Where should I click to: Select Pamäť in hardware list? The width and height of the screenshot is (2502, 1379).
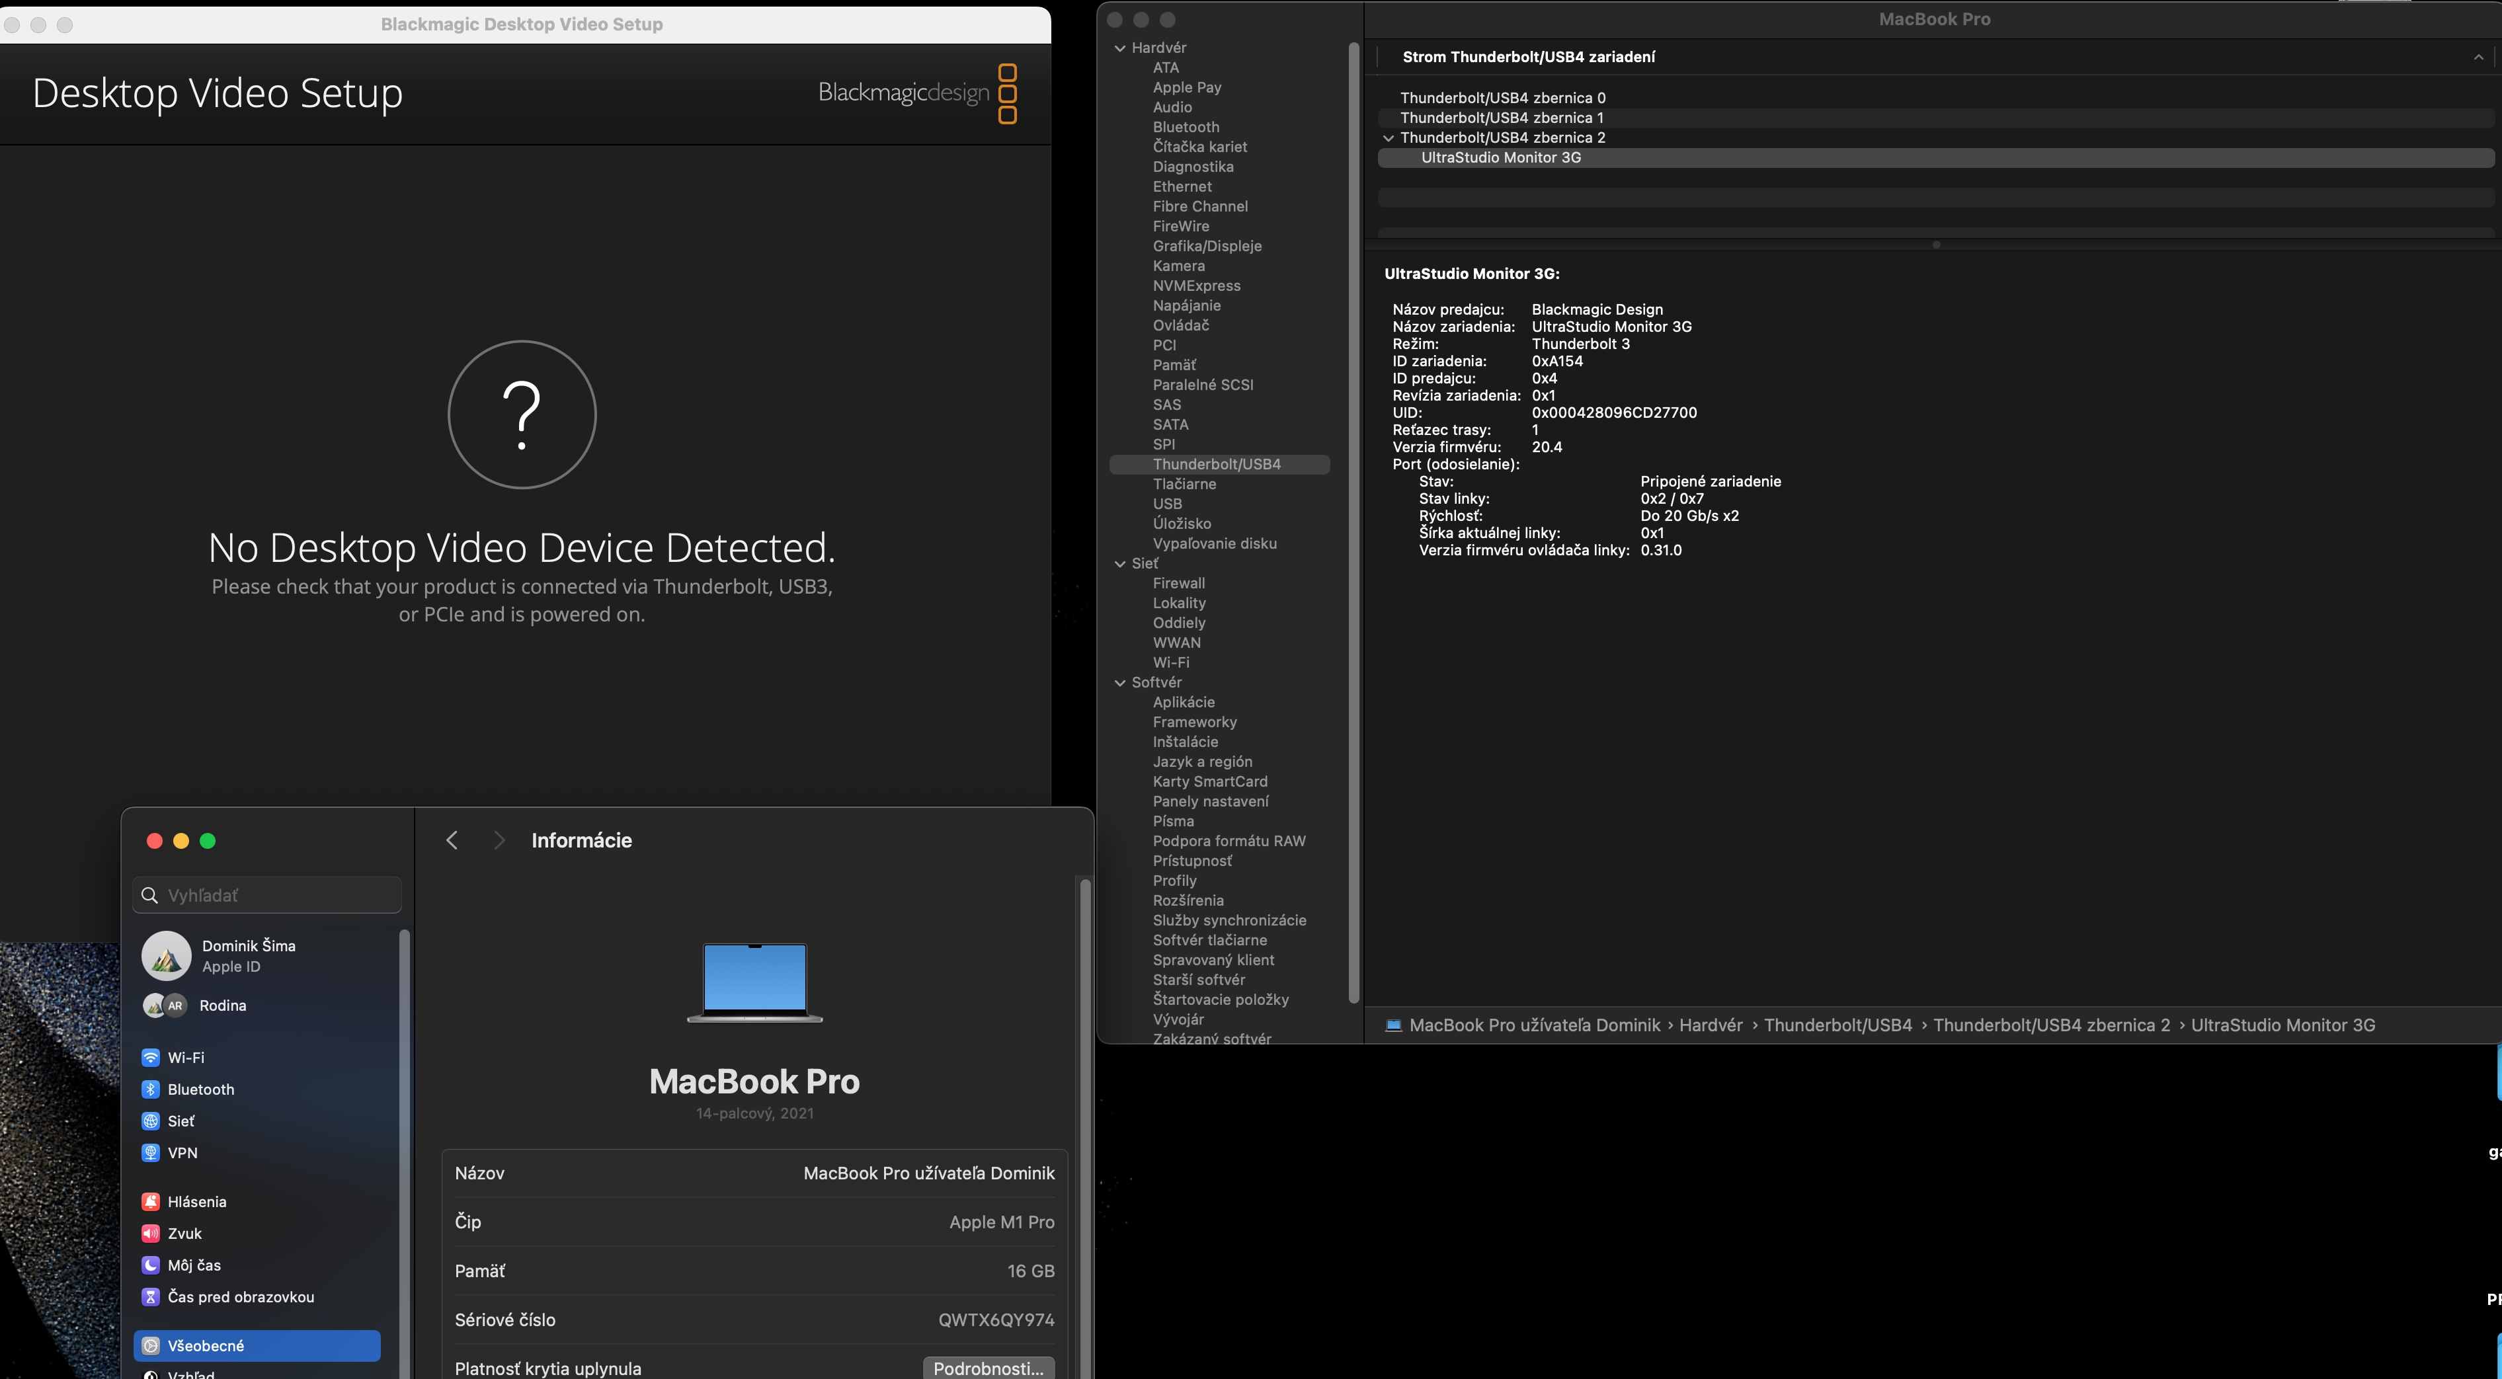coord(1174,365)
